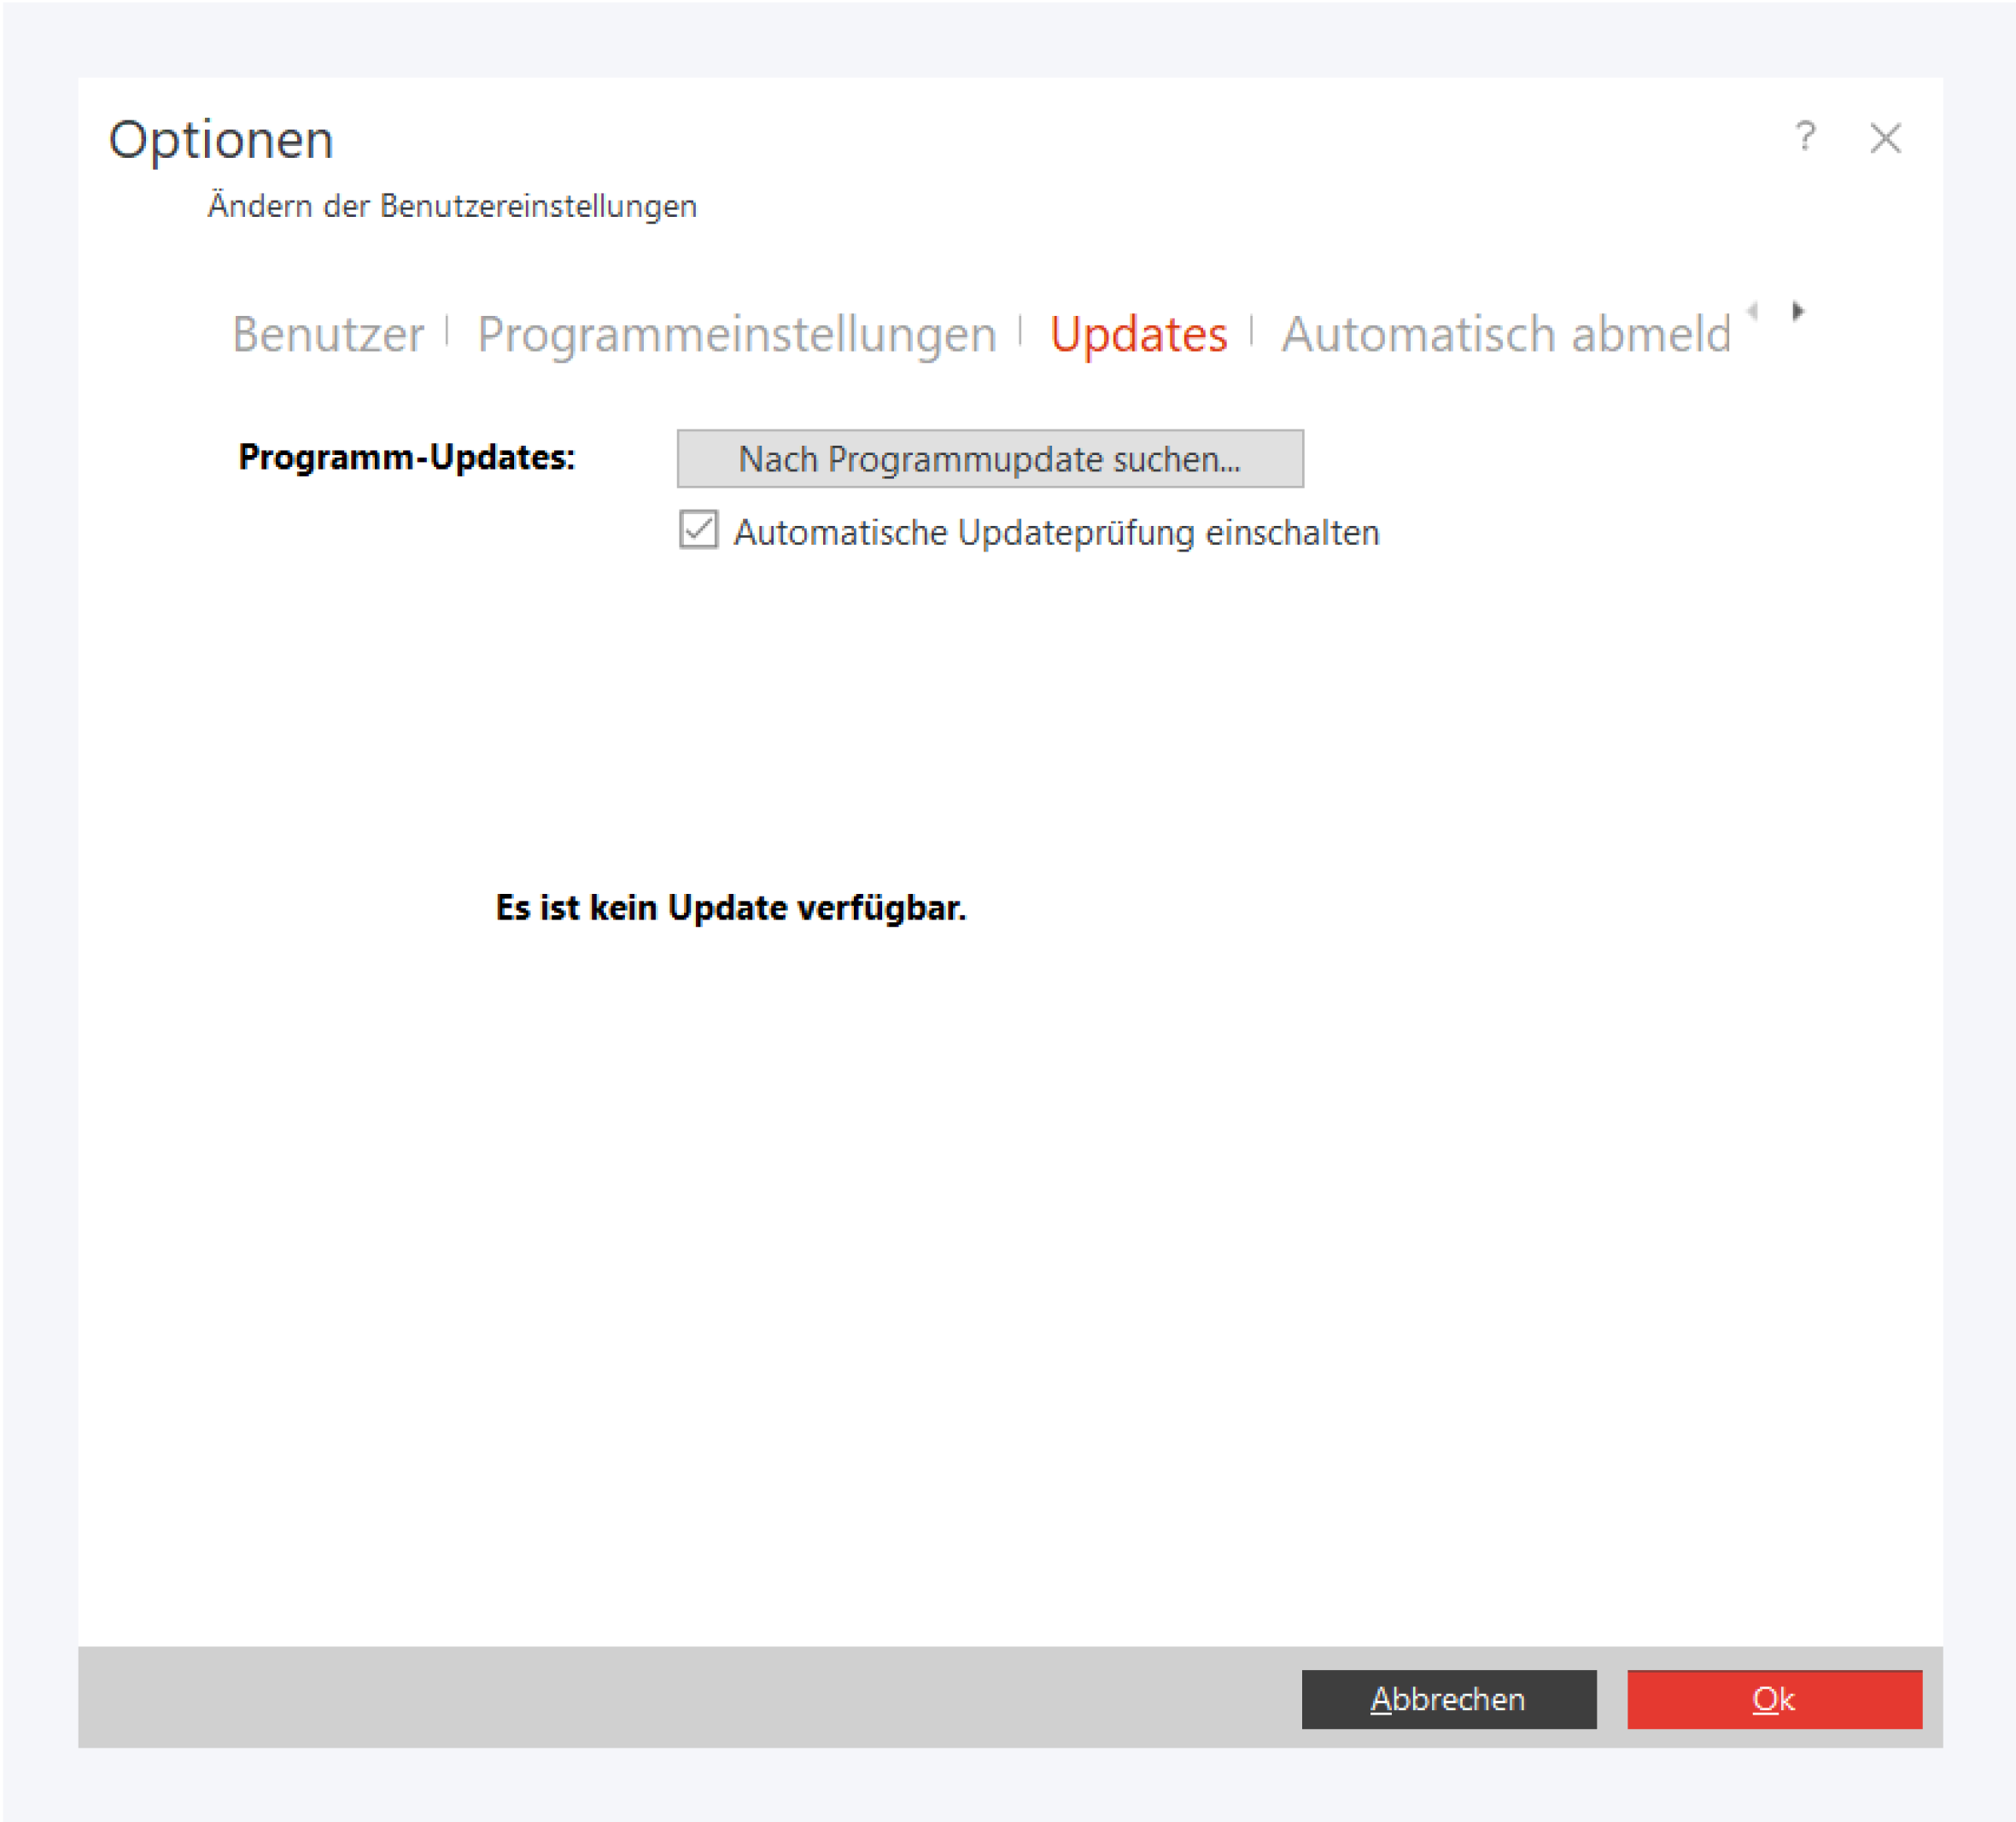Click Ändern der Benutzereinstellungen subtitle
The height and width of the screenshot is (1822, 2016).
click(x=452, y=206)
